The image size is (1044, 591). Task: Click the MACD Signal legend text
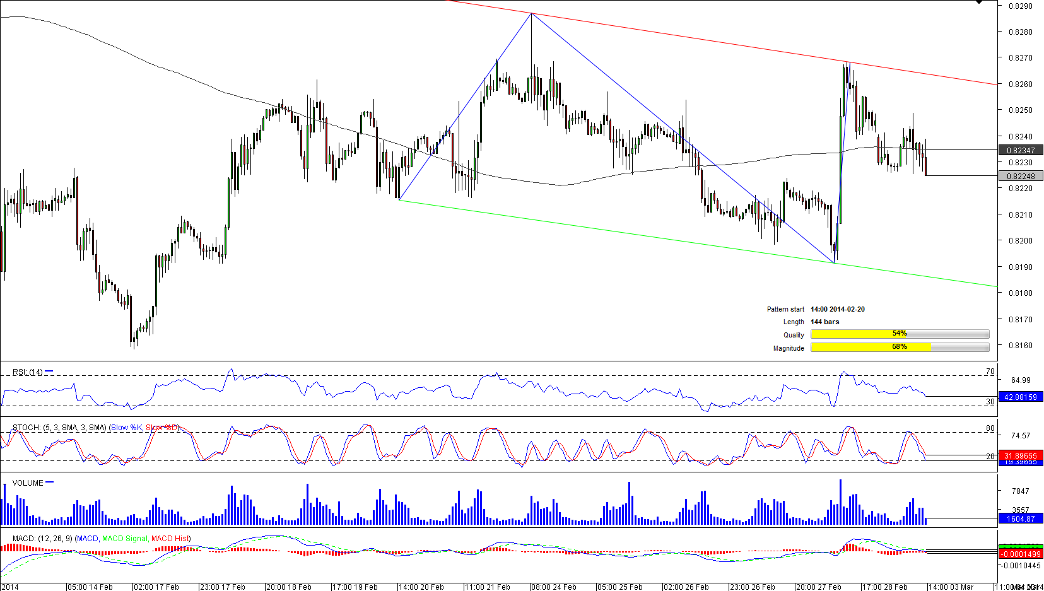(x=124, y=539)
